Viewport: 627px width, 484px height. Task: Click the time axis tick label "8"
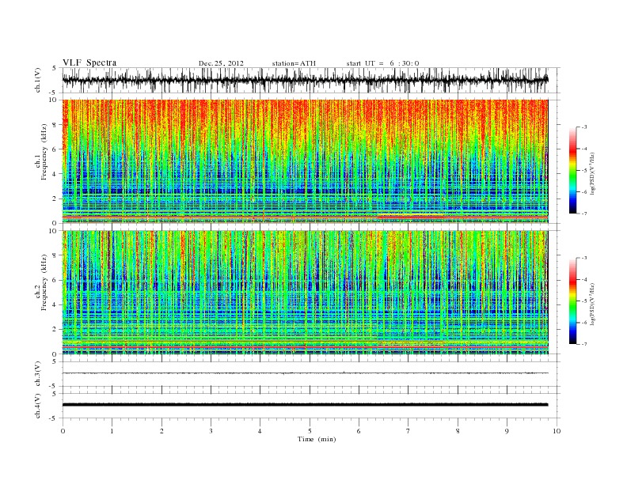pos(458,431)
